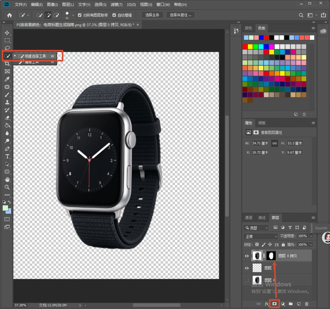Click the fx layer style icon
330x309 pixels.
(x=267, y=304)
